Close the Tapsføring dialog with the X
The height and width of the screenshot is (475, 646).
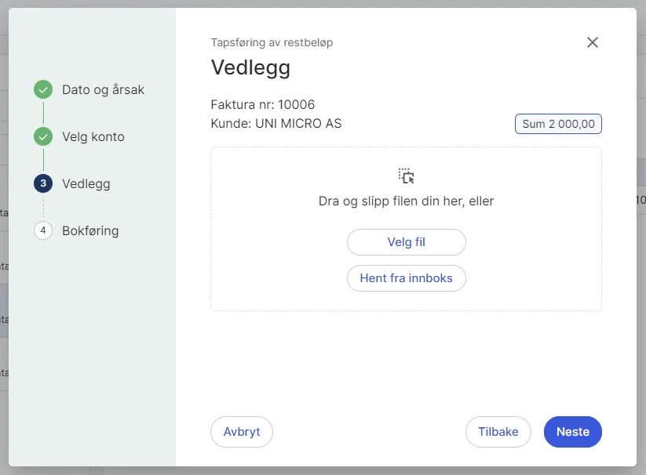[x=593, y=42]
